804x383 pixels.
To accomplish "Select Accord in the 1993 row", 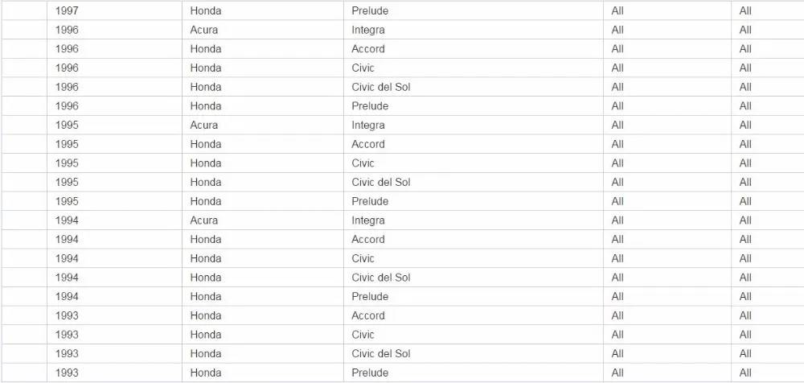I will (x=367, y=315).
